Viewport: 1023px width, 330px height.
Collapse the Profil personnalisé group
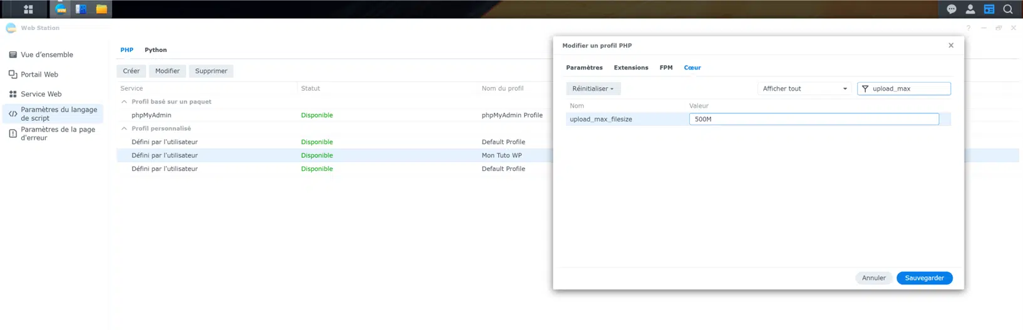click(124, 128)
